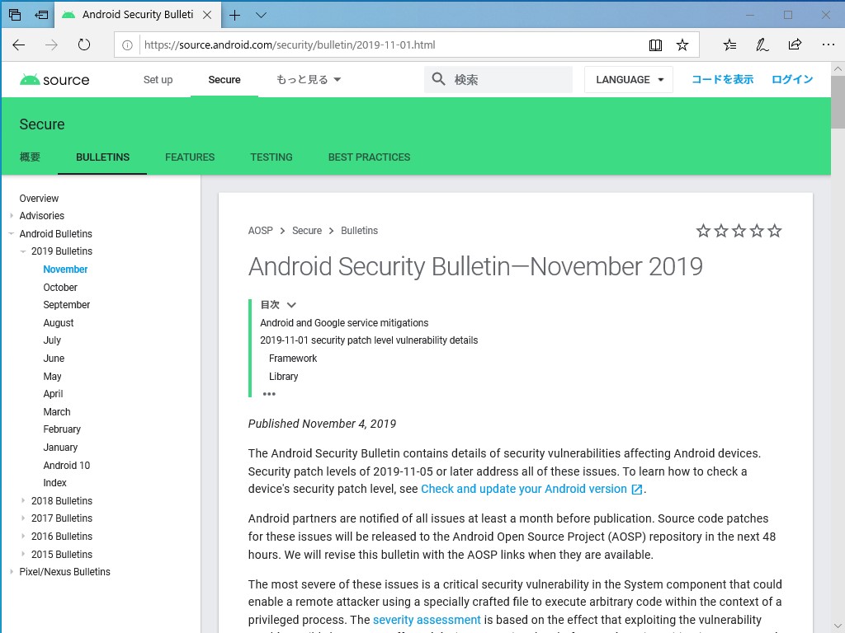
Task: Collapse the 2019 Bulletins group
Action: pyautogui.click(x=23, y=251)
